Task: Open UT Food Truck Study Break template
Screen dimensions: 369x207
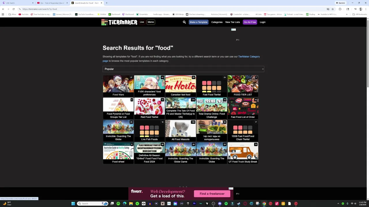Action: point(243,153)
